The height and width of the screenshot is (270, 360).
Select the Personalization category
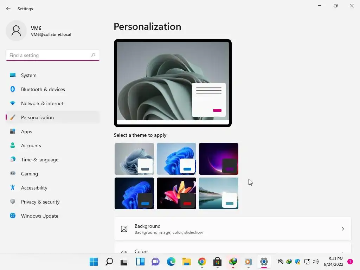[x=53, y=117]
